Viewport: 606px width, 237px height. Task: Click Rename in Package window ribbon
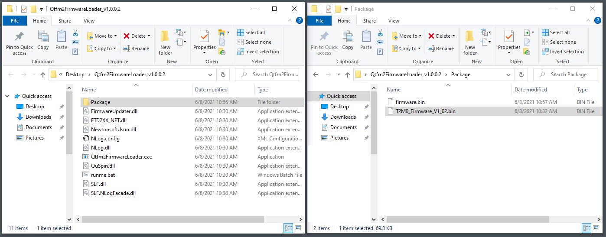coord(441,49)
